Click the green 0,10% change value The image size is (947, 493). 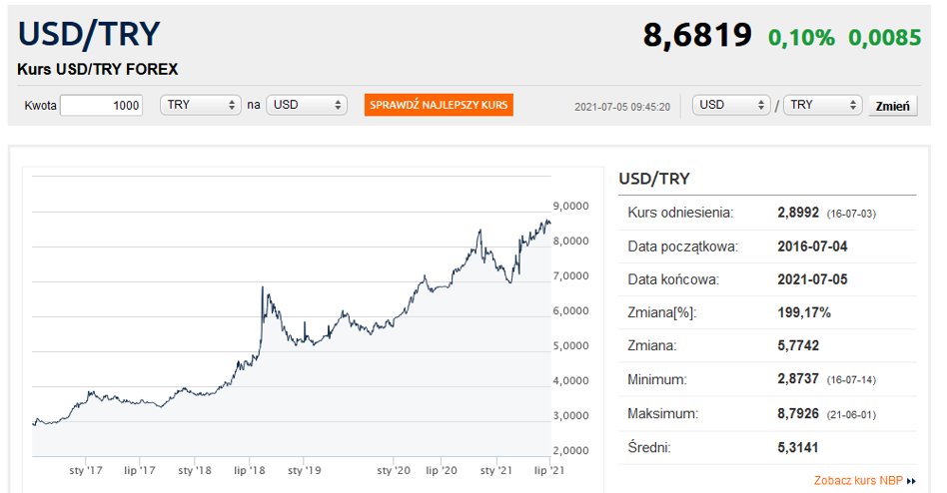pos(801,38)
